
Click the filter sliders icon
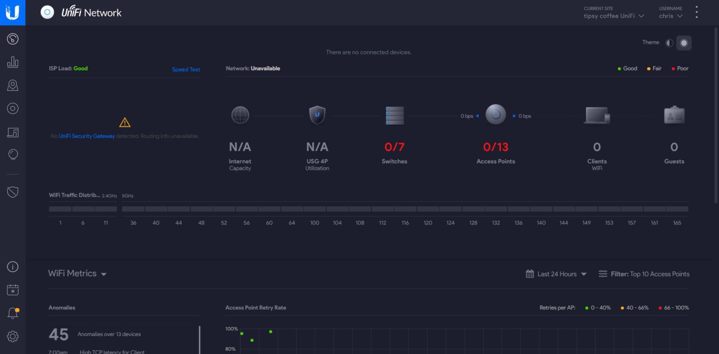[x=603, y=274]
